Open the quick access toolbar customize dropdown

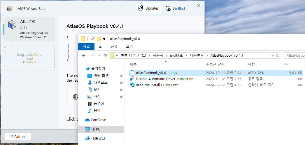[104, 39]
